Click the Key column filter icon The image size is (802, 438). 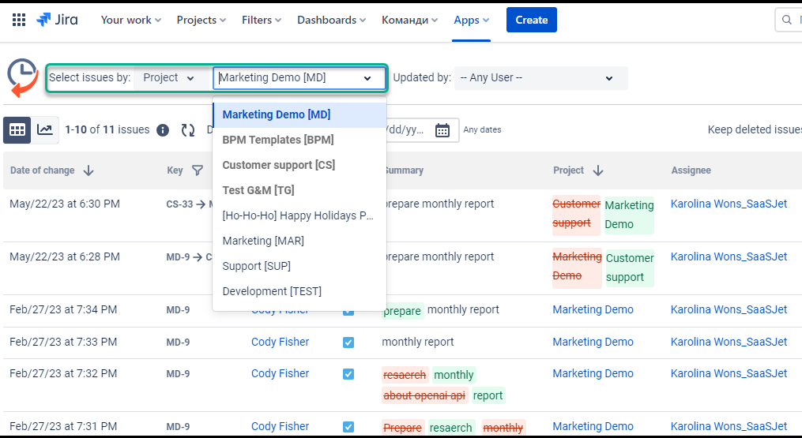click(x=198, y=170)
